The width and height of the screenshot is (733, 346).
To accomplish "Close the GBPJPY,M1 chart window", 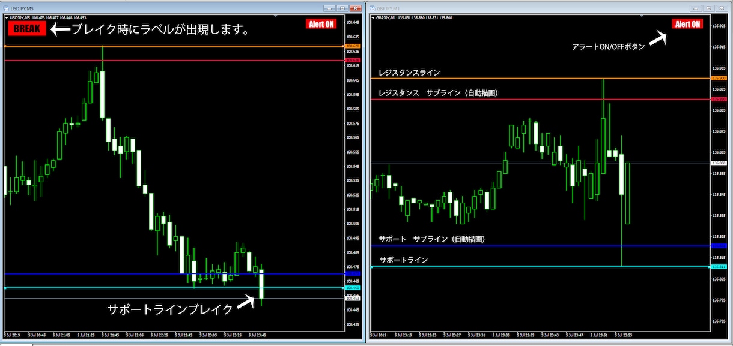I will [x=721, y=8].
